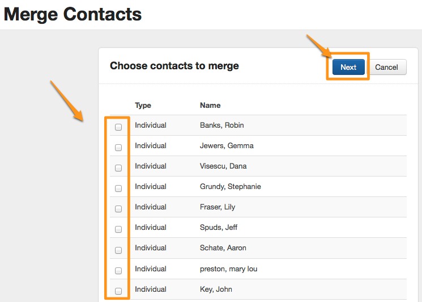422x302 pixels.
Task: Click the Choose contacts to merge heading
Action: click(x=174, y=66)
